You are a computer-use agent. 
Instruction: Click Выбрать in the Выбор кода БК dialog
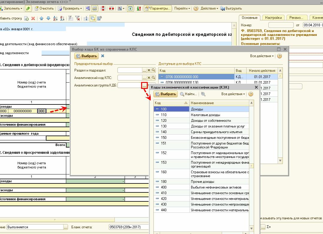coord(86,56)
